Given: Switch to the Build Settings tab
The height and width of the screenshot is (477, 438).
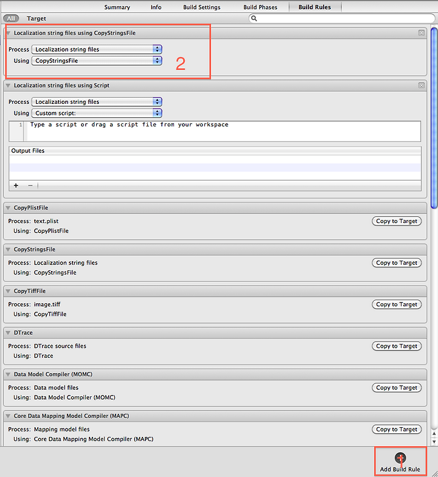Looking at the screenshot, I should pos(201,7).
